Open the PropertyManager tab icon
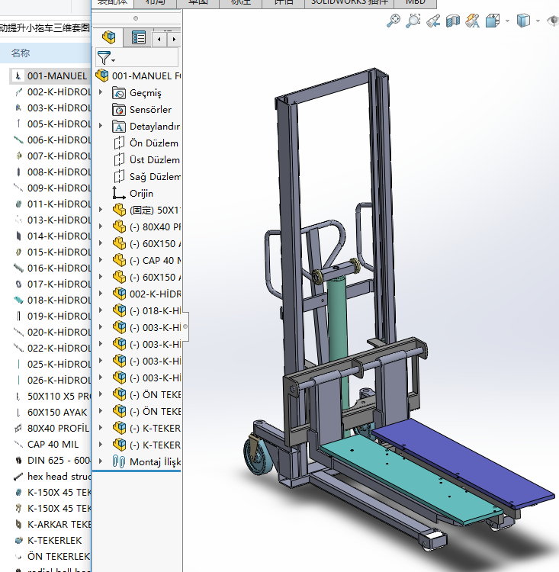559x572 pixels. 138,37
